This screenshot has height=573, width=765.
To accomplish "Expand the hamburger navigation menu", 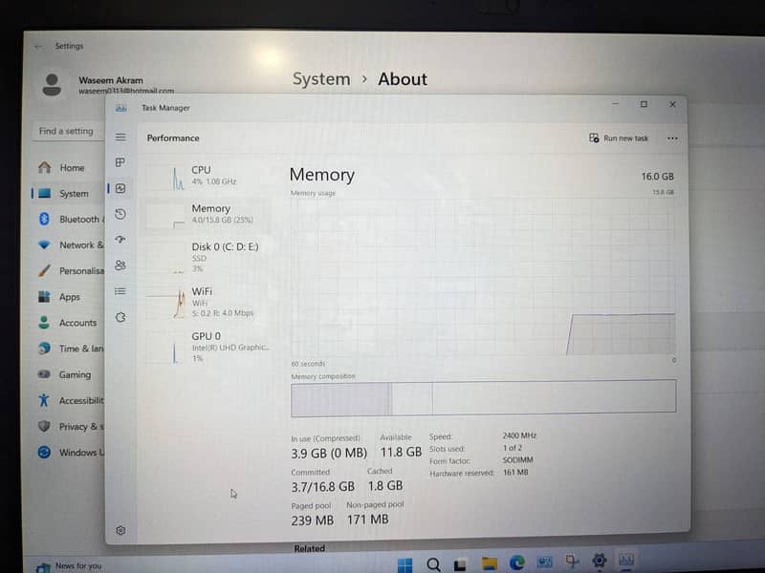I will coord(120,138).
